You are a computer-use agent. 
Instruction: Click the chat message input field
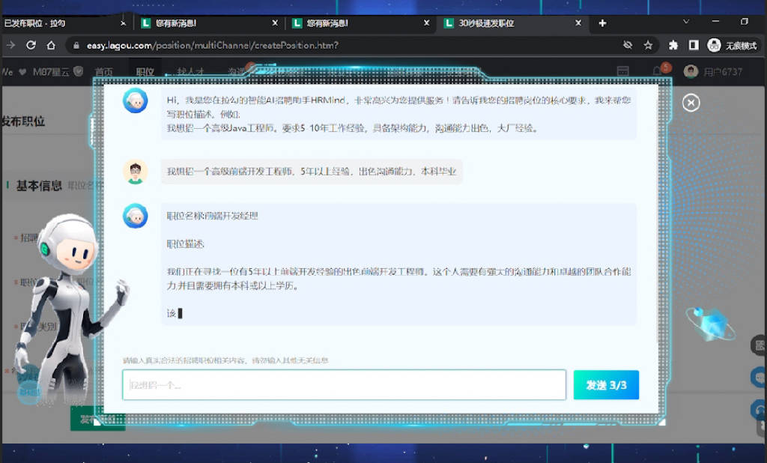344,384
